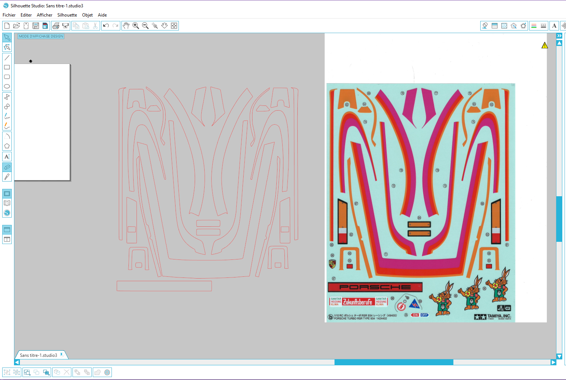The width and height of the screenshot is (566, 380).
Task: Select the Knife tool
Action: pyautogui.click(x=7, y=177)
